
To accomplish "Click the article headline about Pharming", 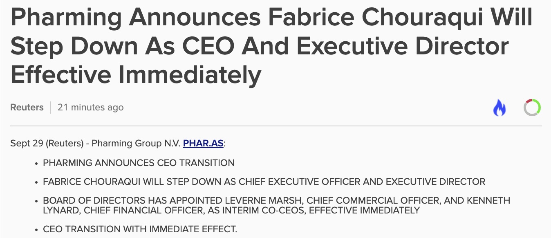I will tap(271, 45).
